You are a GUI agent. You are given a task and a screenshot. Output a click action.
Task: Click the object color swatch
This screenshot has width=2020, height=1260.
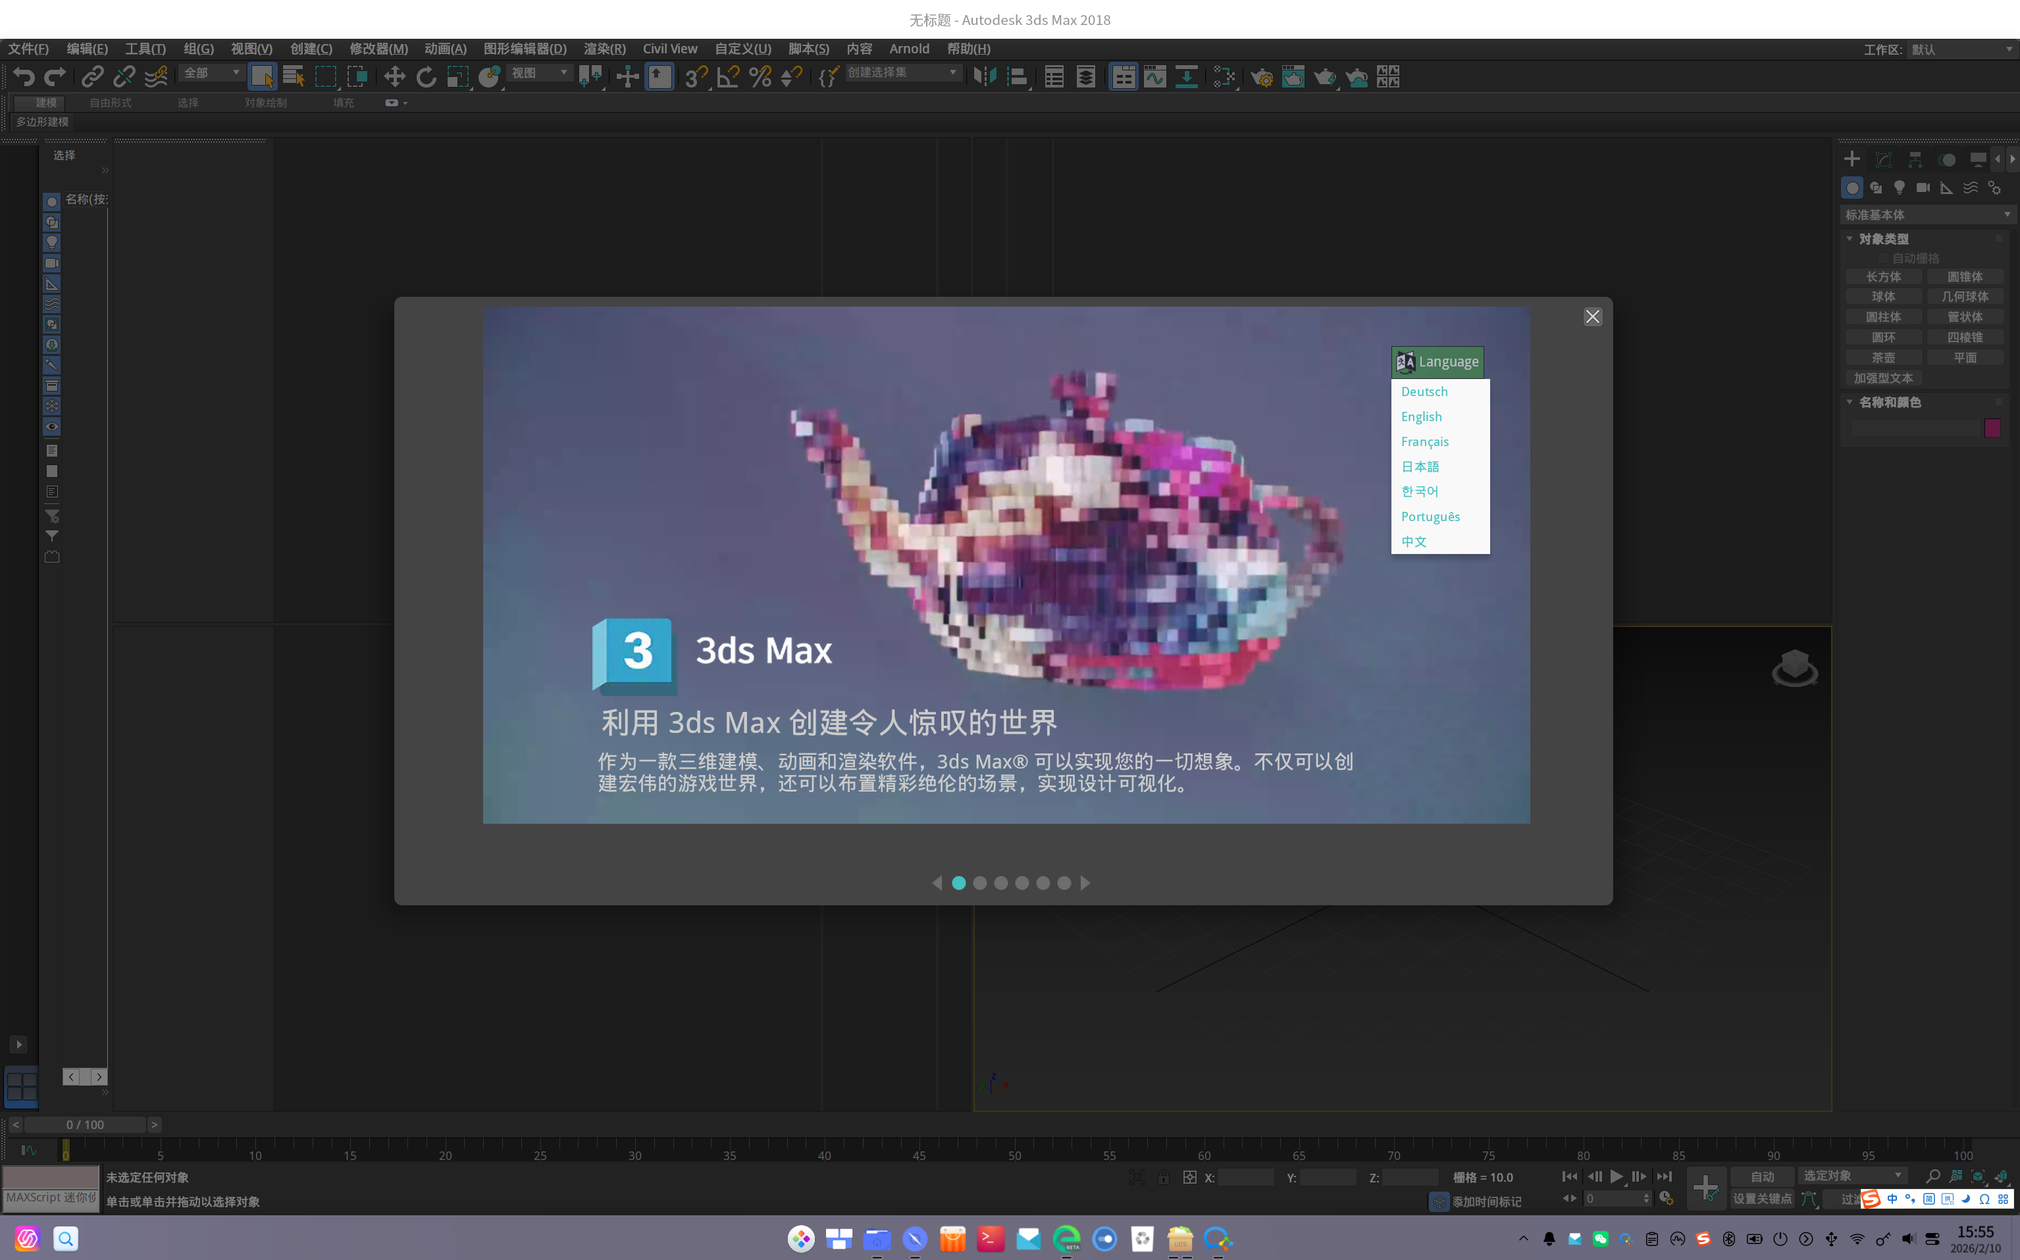[x=1992, y=428]
